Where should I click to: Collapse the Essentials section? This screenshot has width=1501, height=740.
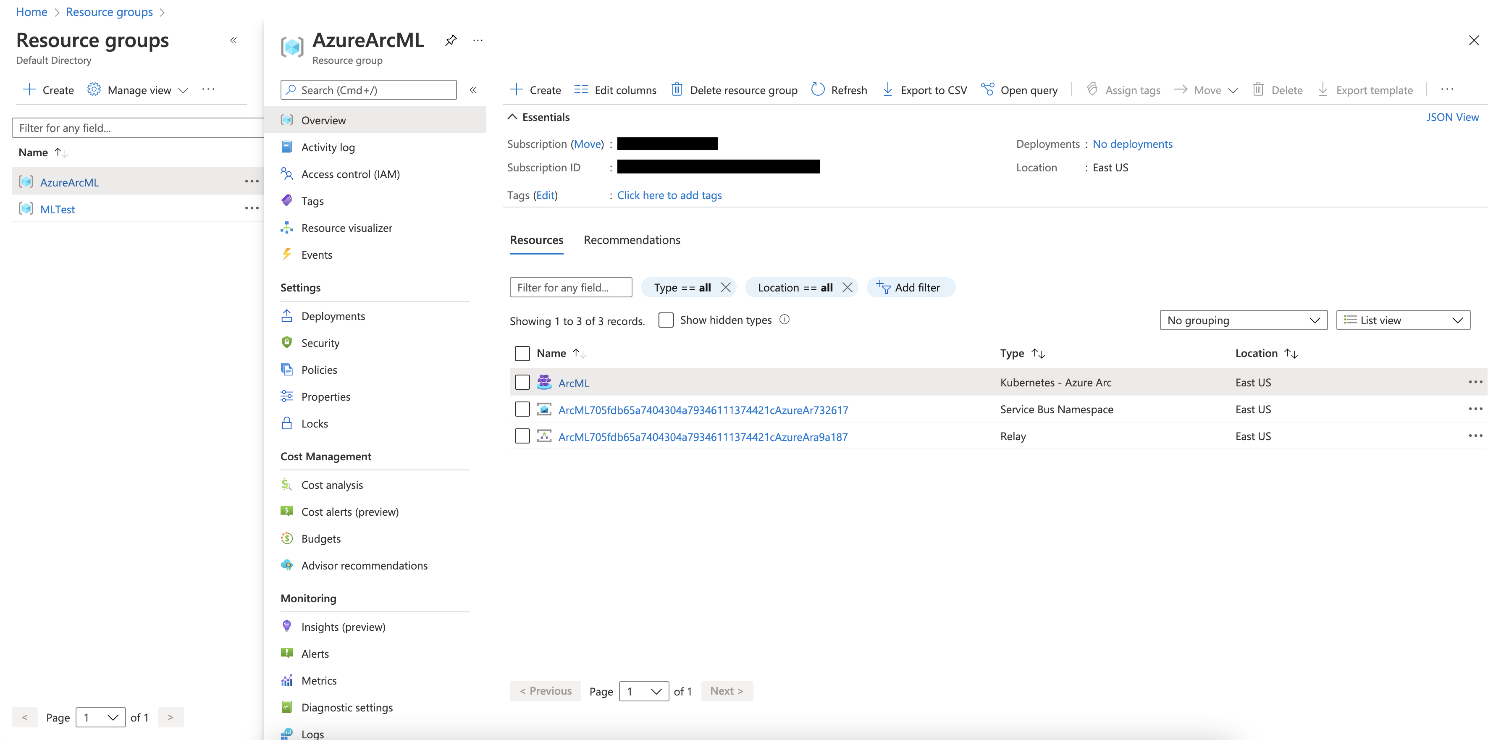coord(512,117)
